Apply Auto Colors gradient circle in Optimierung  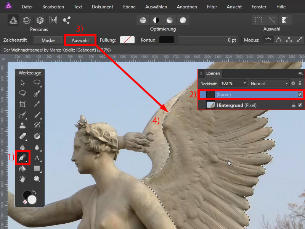[170, 20]
